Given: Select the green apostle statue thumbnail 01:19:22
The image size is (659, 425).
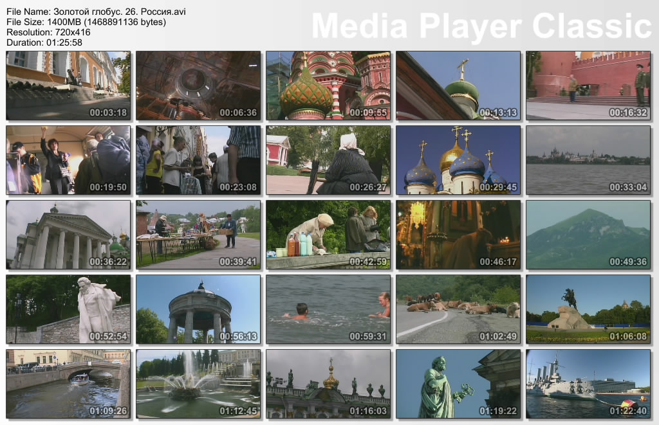Looking at the screenshot, I should click(458, 384).
